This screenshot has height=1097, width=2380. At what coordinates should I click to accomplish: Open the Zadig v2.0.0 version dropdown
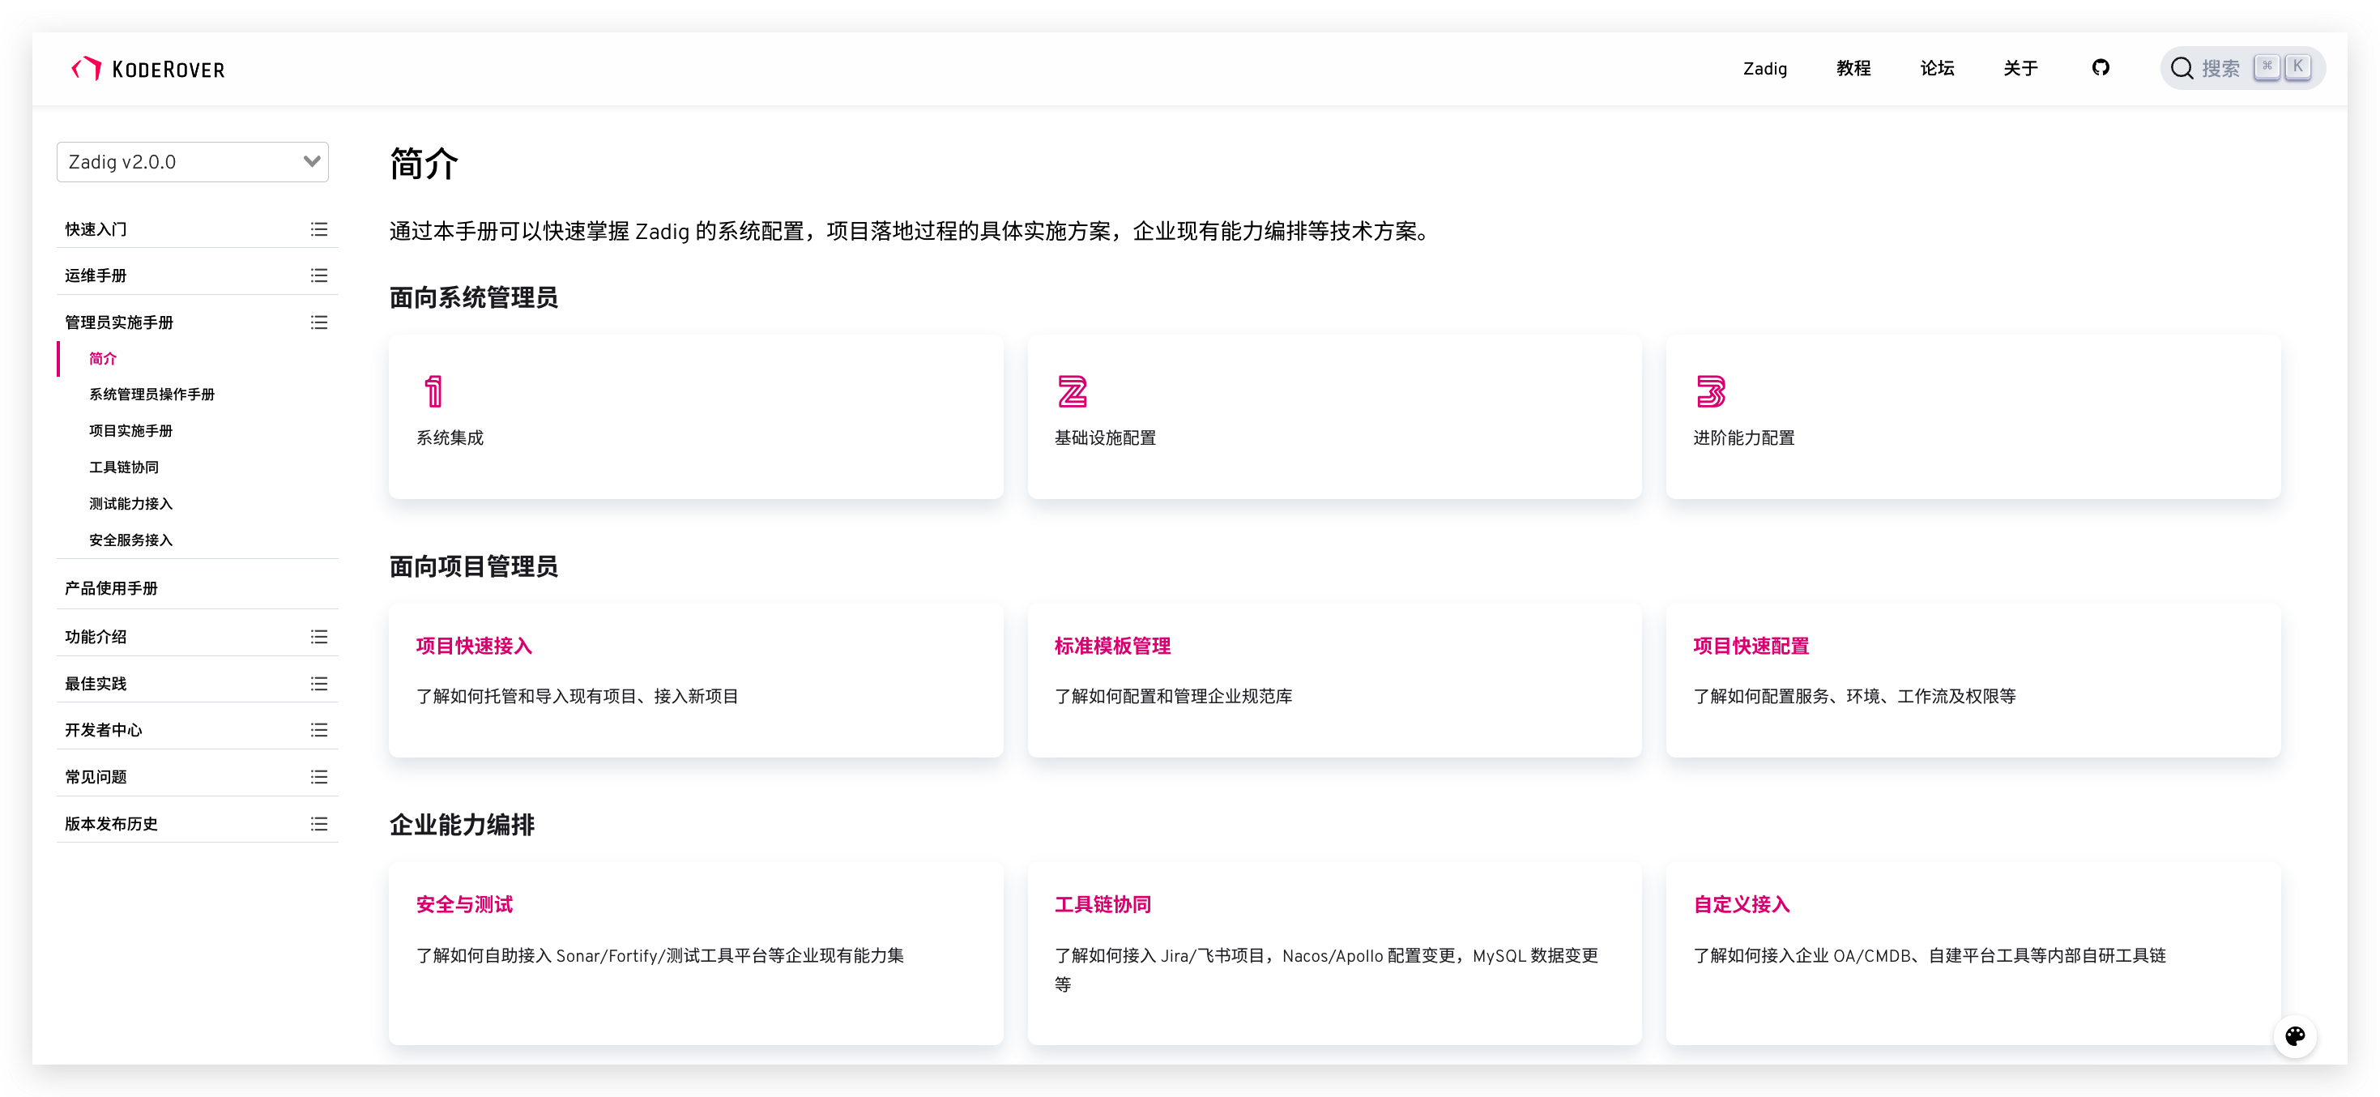[193, 162]
